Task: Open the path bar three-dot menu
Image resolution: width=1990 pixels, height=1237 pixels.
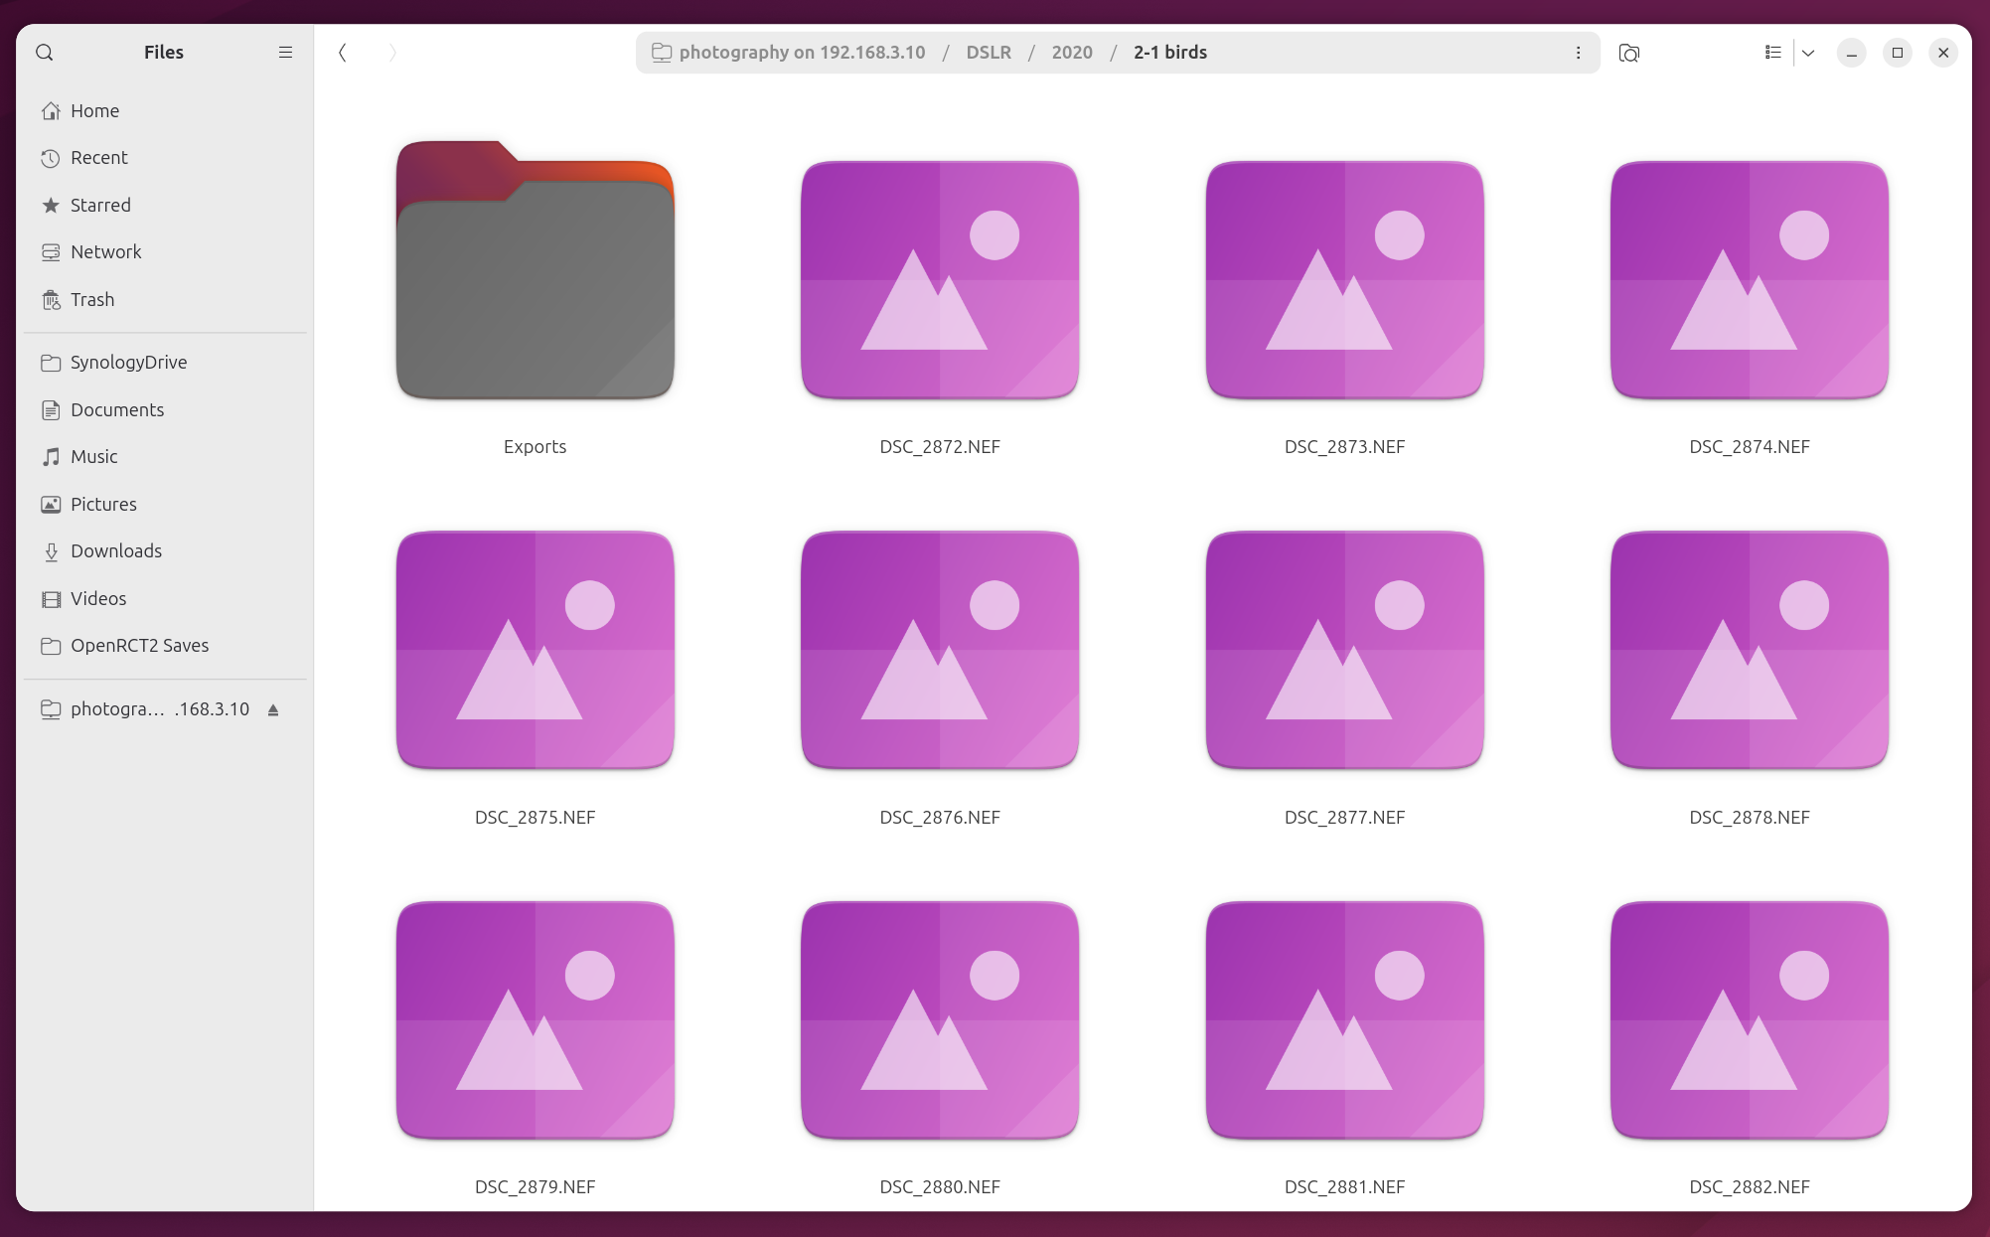Action: pos(1578,53)
